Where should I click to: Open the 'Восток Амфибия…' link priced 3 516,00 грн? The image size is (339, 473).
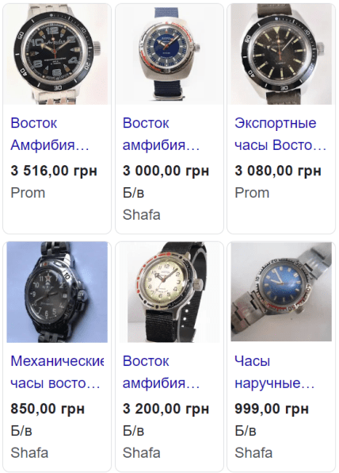[50, 134]
